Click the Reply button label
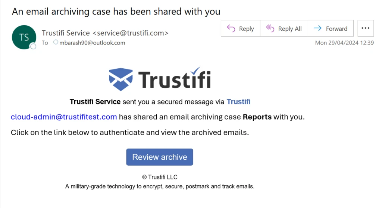Screen dimensions: 382x208 tap(246, 29)
